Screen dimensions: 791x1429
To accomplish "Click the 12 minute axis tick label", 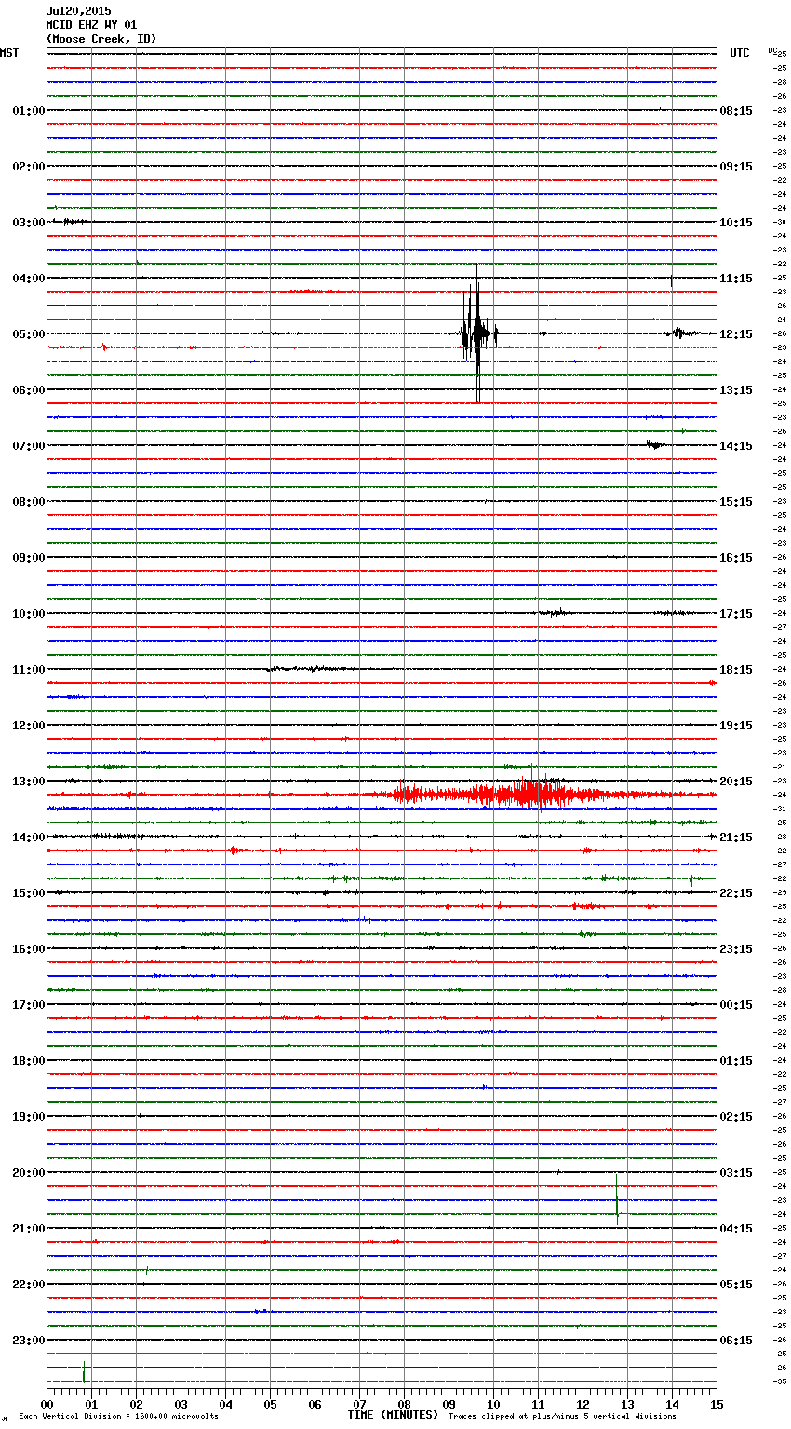I will [x=583, y=1404].
